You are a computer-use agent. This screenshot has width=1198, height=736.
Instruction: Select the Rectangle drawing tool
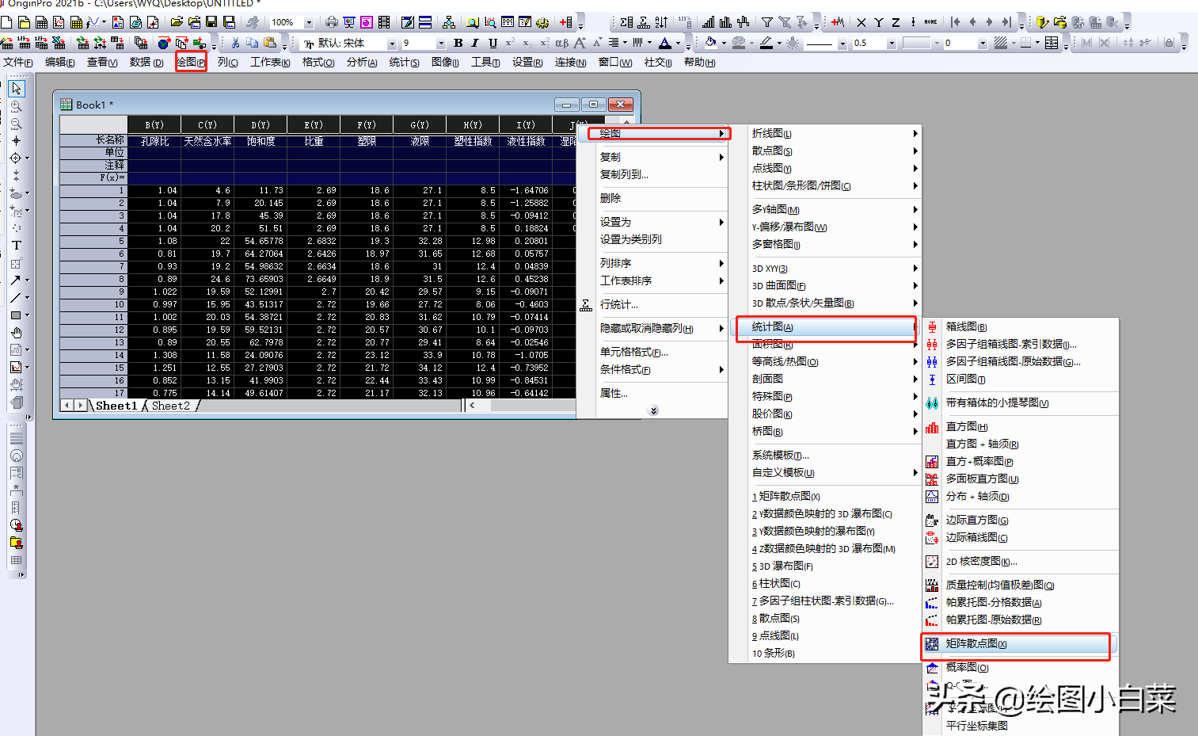(16, 315)
